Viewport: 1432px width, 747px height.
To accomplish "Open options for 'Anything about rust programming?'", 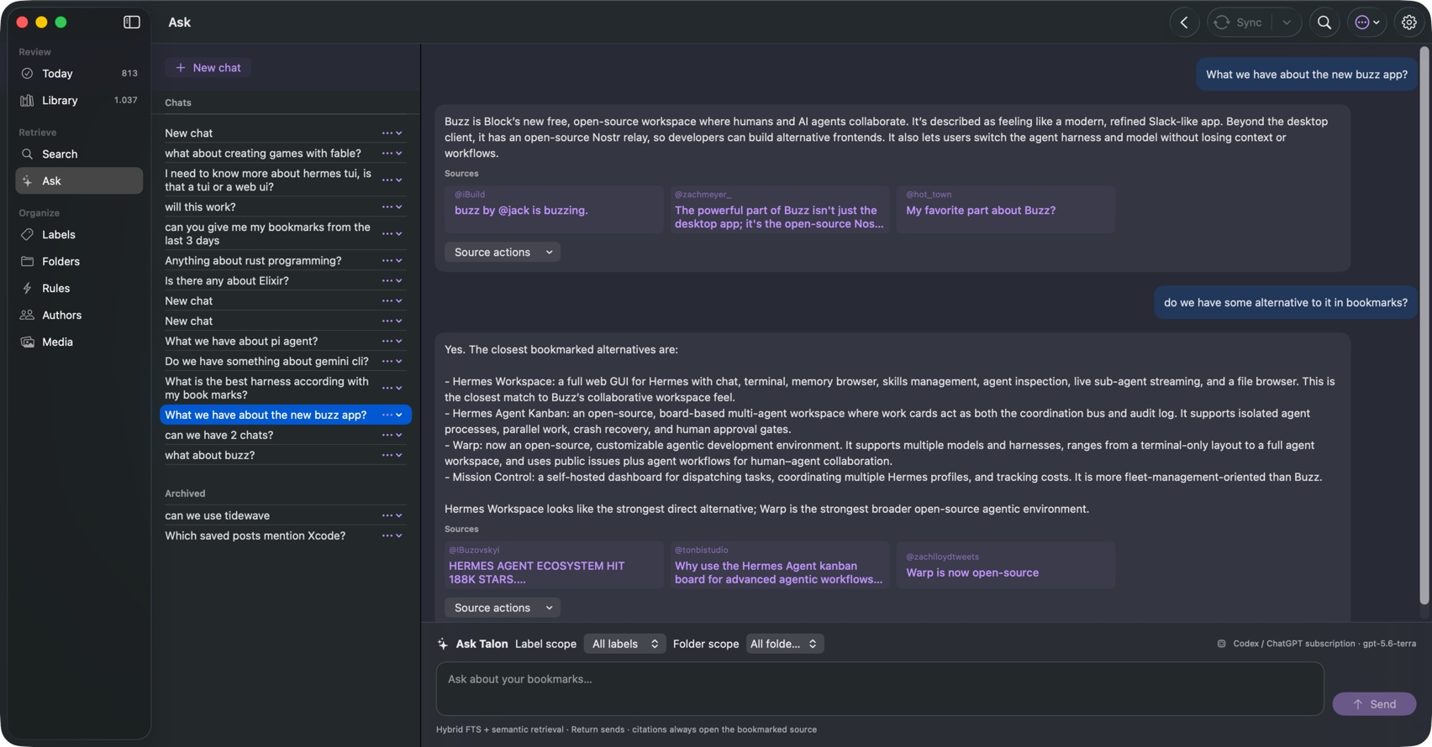I will point(392,261).
